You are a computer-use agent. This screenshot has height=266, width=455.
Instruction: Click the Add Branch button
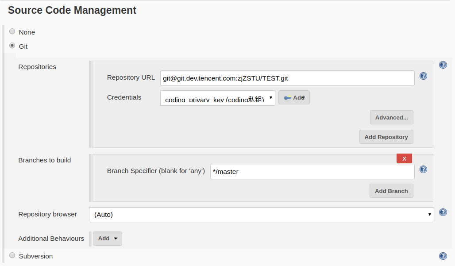391,191
